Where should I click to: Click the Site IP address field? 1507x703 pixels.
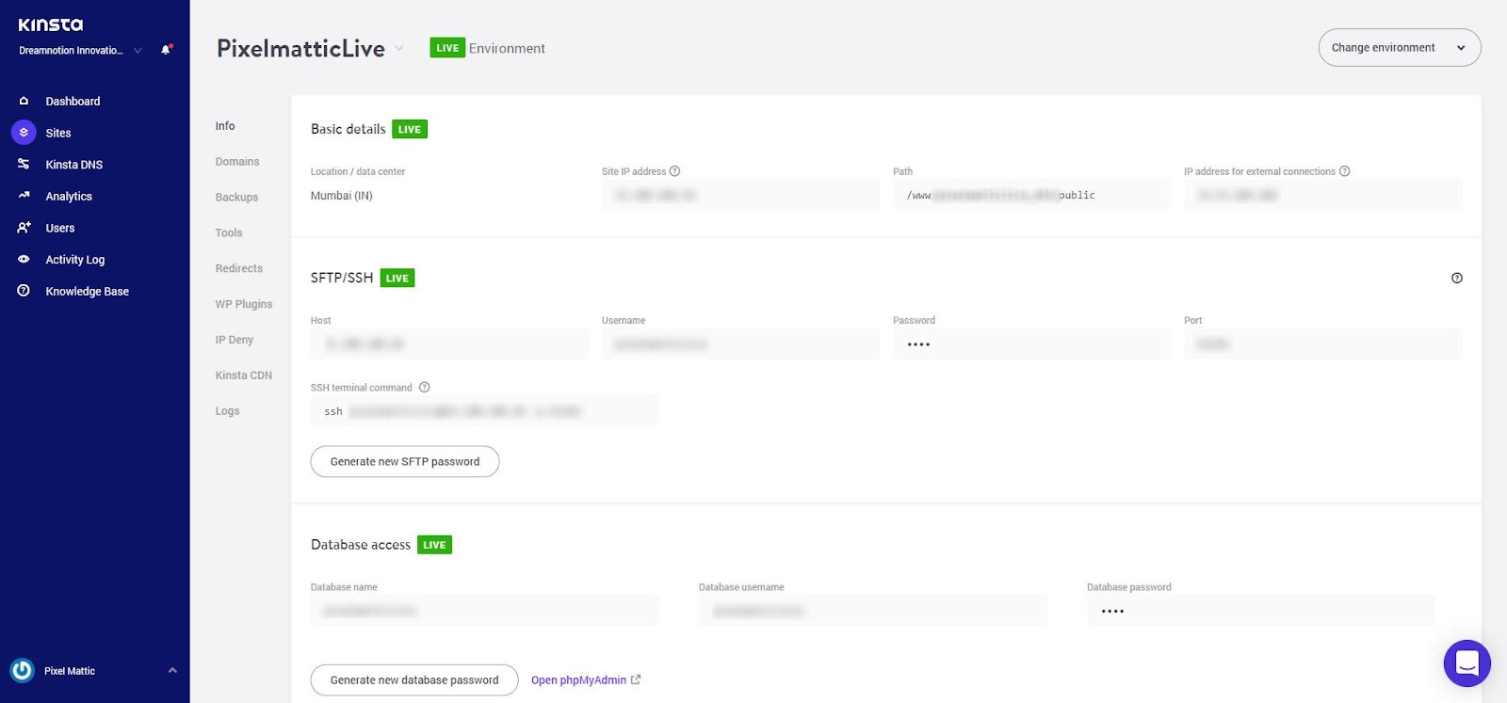[740, 196]
